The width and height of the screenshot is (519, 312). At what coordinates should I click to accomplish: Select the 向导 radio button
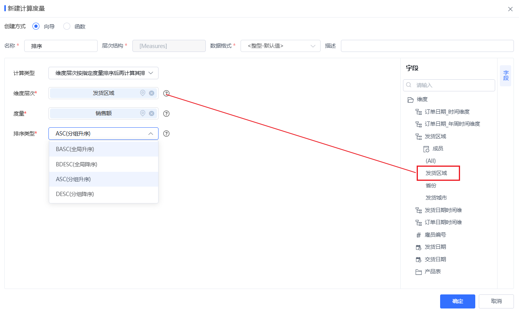[x=36, y=26]
